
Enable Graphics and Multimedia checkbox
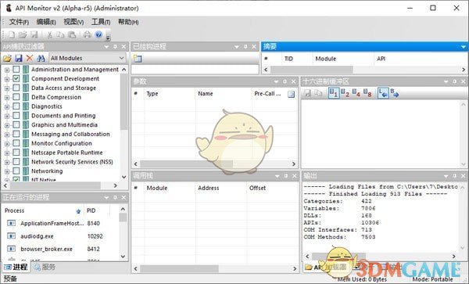click(16, 125)
